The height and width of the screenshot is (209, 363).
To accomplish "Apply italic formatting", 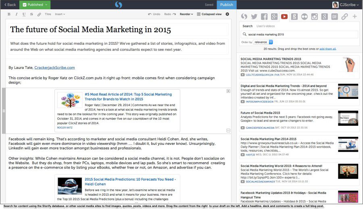I will click(x=17, y=14).
